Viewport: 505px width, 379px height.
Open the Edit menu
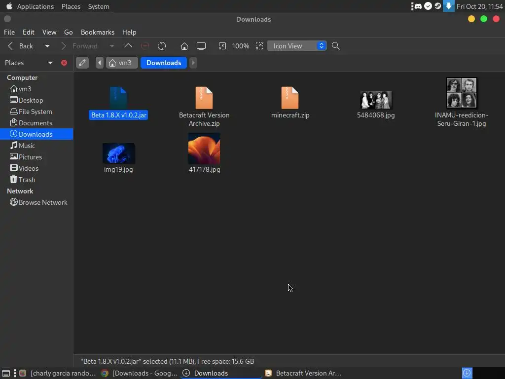click(28, 32)
